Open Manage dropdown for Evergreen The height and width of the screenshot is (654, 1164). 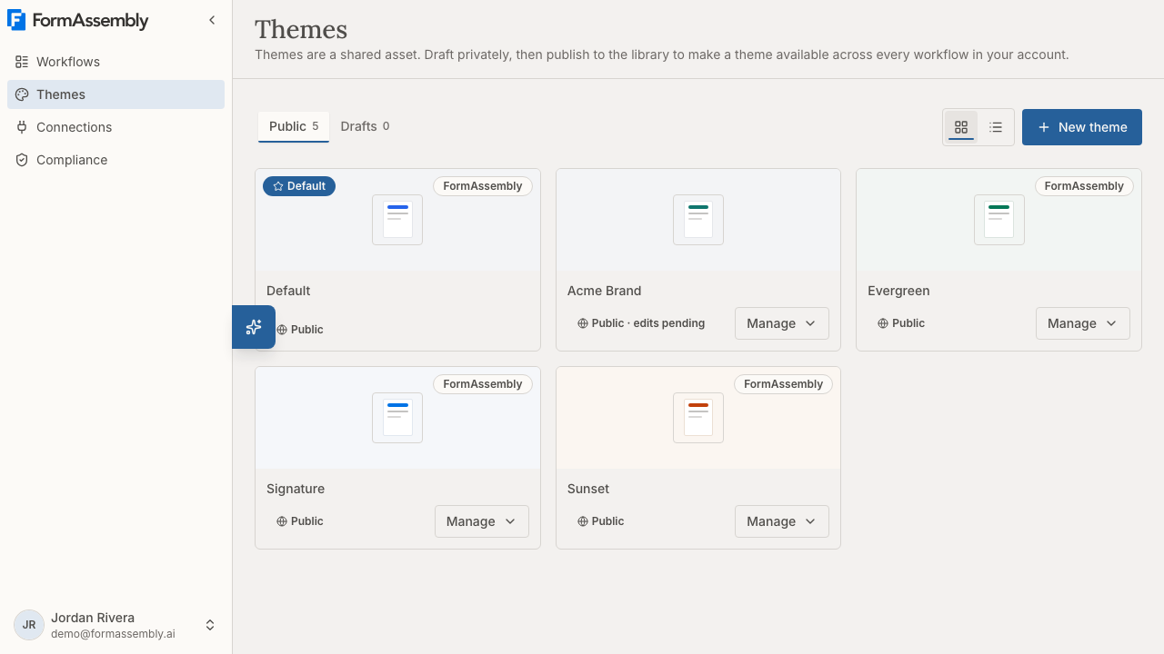point(1083,323)
